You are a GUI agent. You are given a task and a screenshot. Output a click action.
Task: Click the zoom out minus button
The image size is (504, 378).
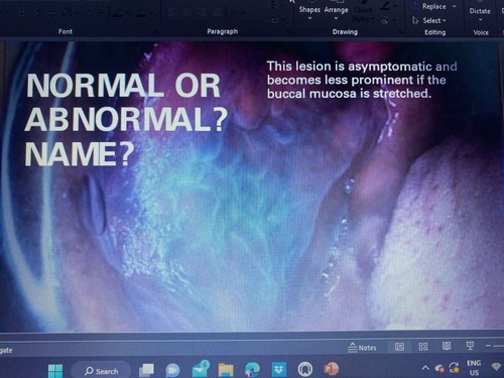point(488,346)
